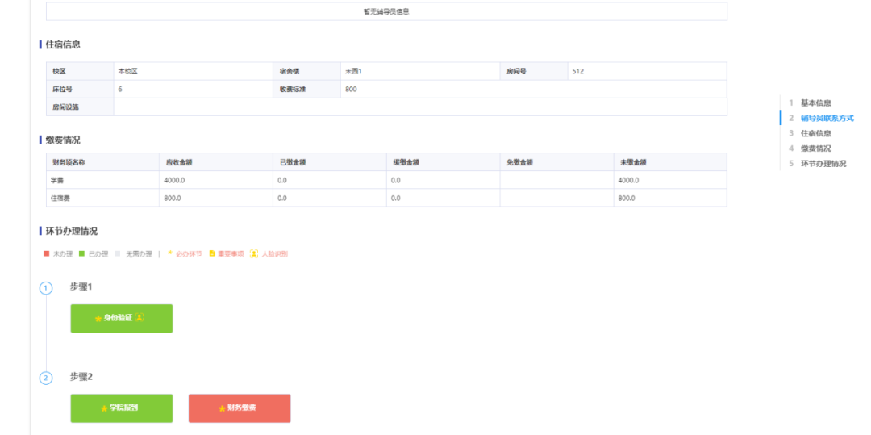Image resolution: width=871 pixels, height=435 pixels.
Task: Open the 学院报到 step button
Action: coord(122,408)
